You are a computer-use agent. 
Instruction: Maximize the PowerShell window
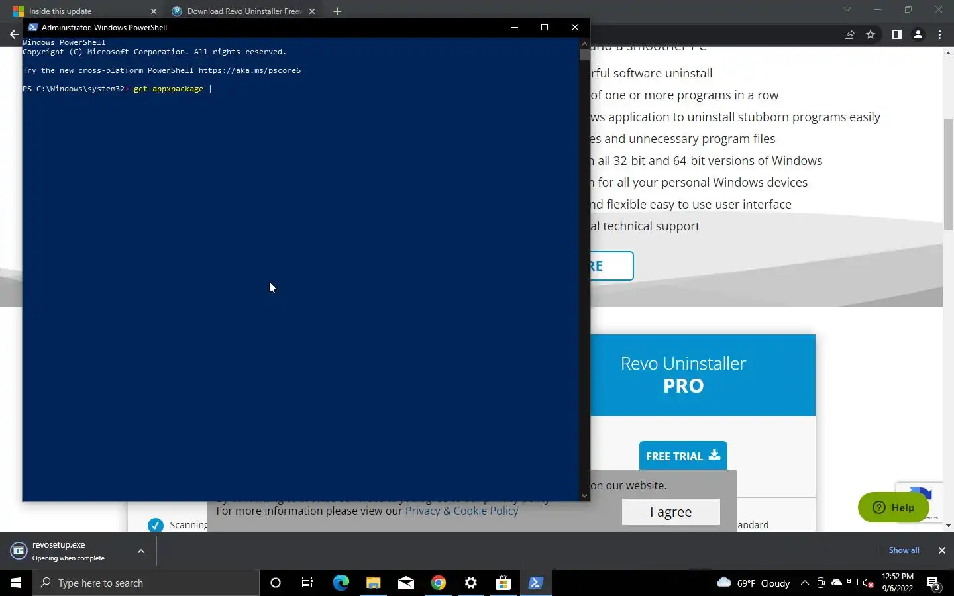click(x=545, y=27)
